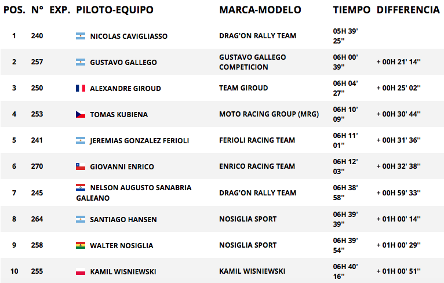
Task: Click the TIEMPO column header
Action: click(x=352, y=10)
